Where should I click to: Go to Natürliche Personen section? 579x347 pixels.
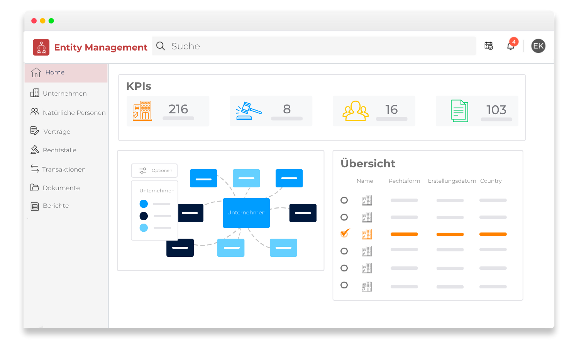coord(74,113)
